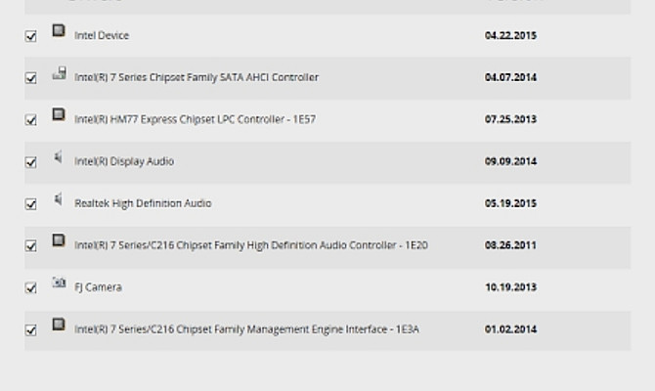
Task: Click the Realtek High Definition Audio speaker icon
Action: (x=59, y=200)
